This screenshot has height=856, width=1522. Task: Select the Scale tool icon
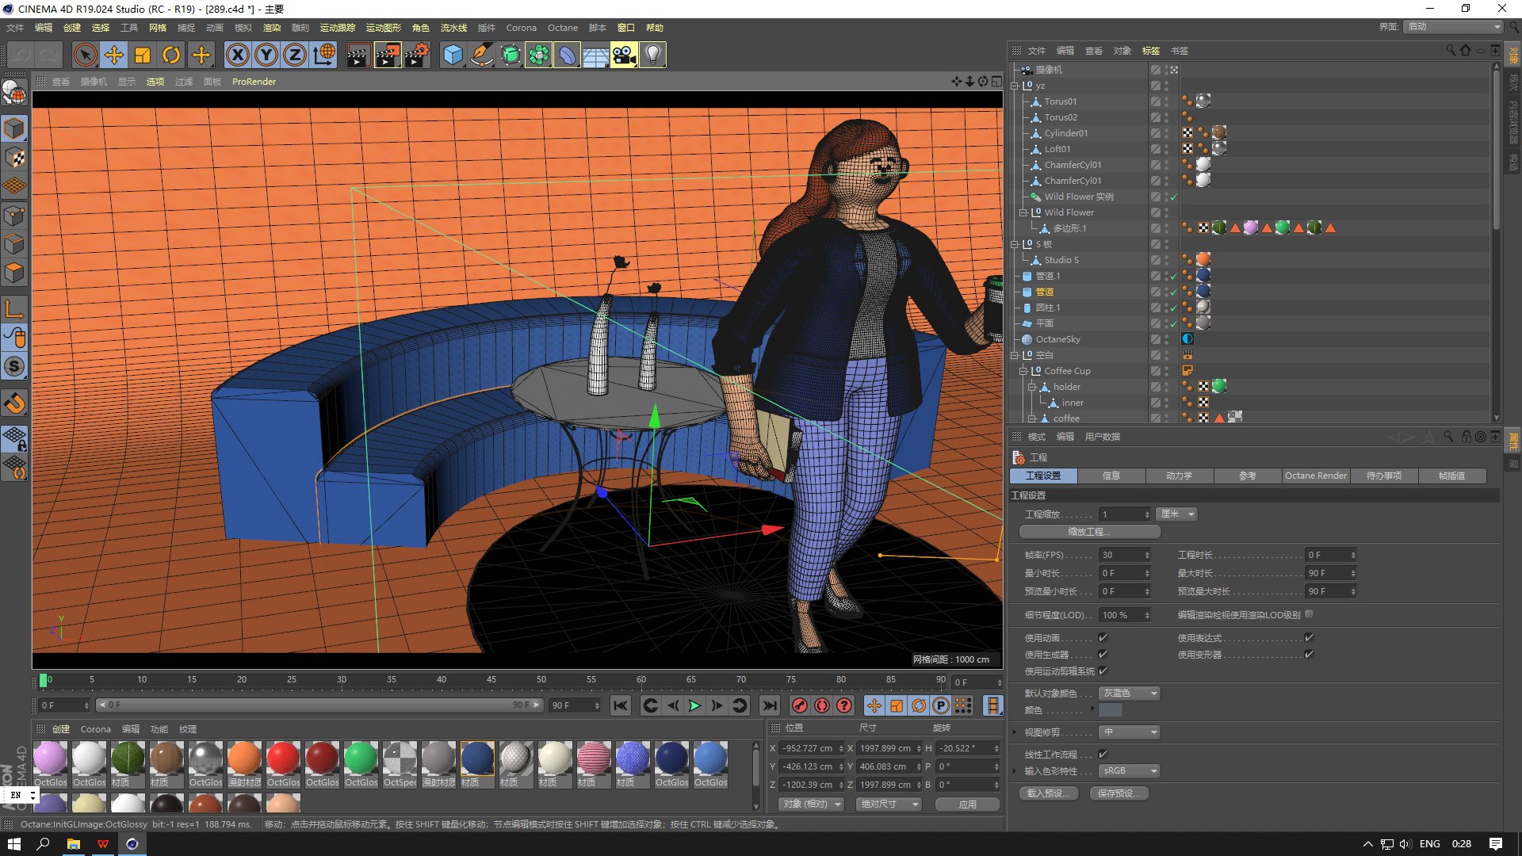tap(143, 55)
